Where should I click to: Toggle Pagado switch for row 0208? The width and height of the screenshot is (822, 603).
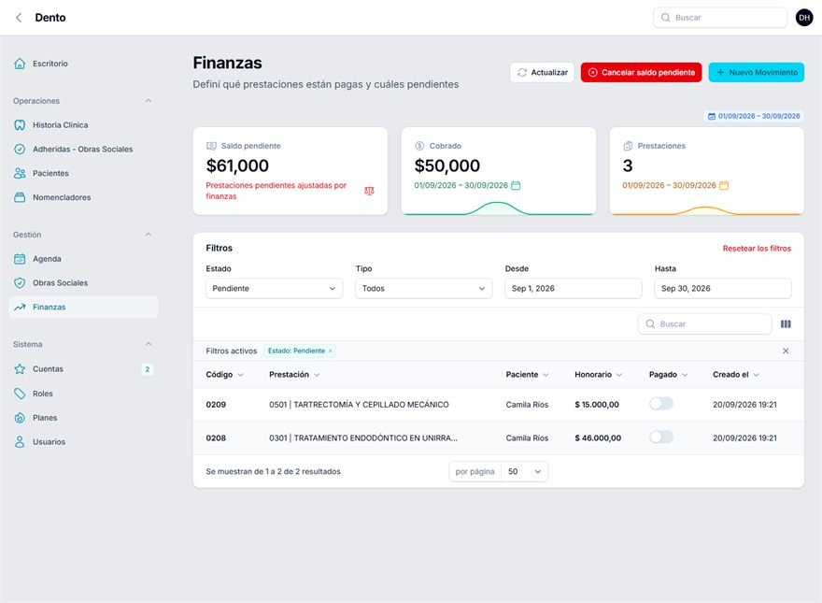(661, 438)
